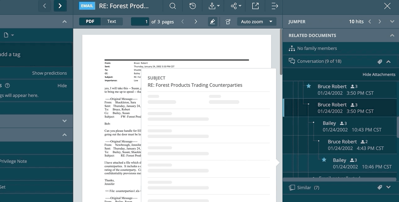The height and width of the screenshot is (202, 399).
Task: Open Bruce Robert 4:43 PM CST email
Action: pos(339,145)
